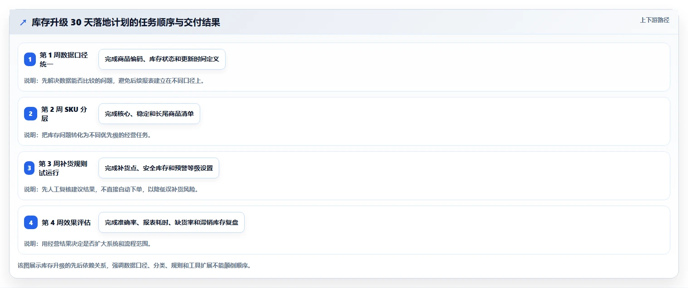Screen dimensions: 688x288
Task: Click the 第 3 周补货规则试运行 label
Action: pyautogui.click(x=63, y=168)
